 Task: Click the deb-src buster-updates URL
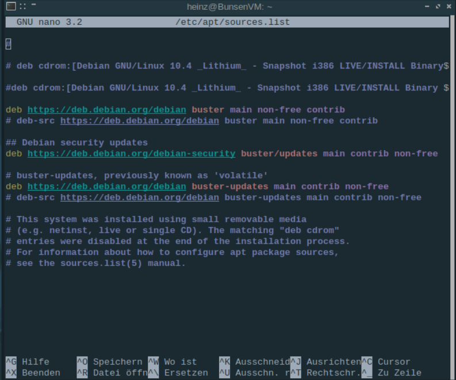coord(140,197)
